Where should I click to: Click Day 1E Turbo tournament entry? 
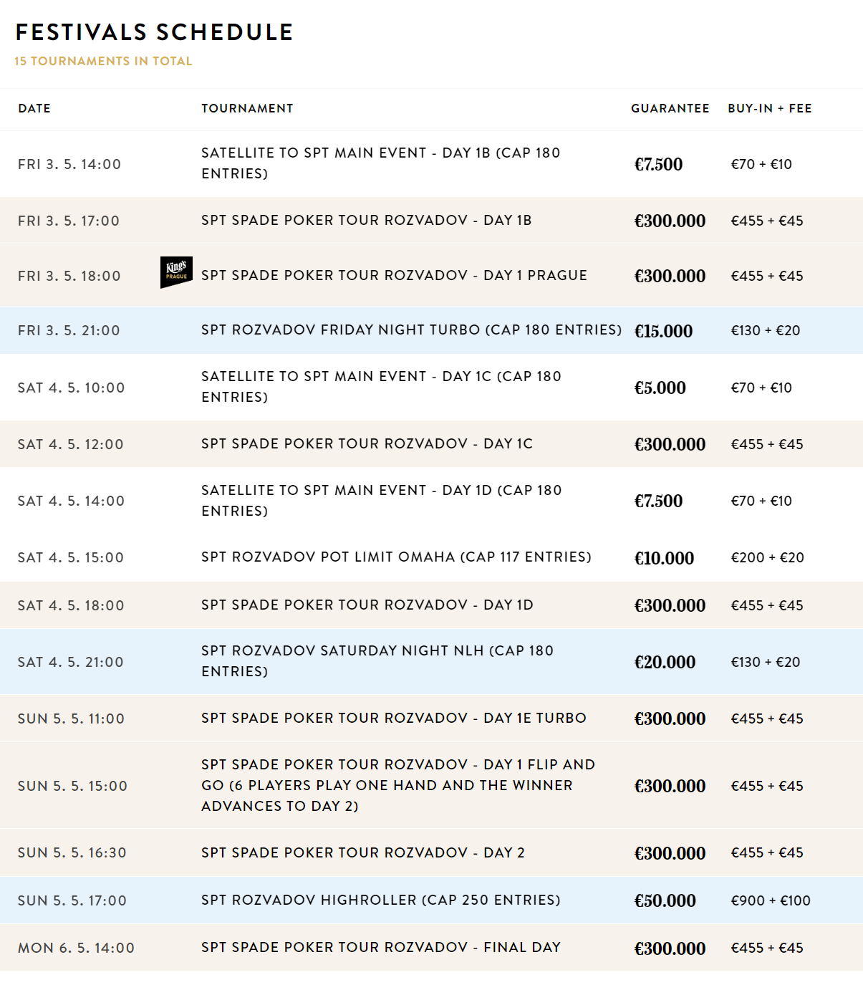pos(393,719)
